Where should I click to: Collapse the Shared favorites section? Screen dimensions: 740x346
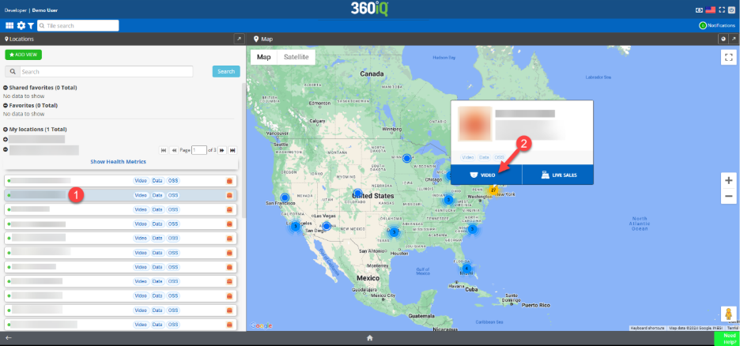(x=6, y=88)
